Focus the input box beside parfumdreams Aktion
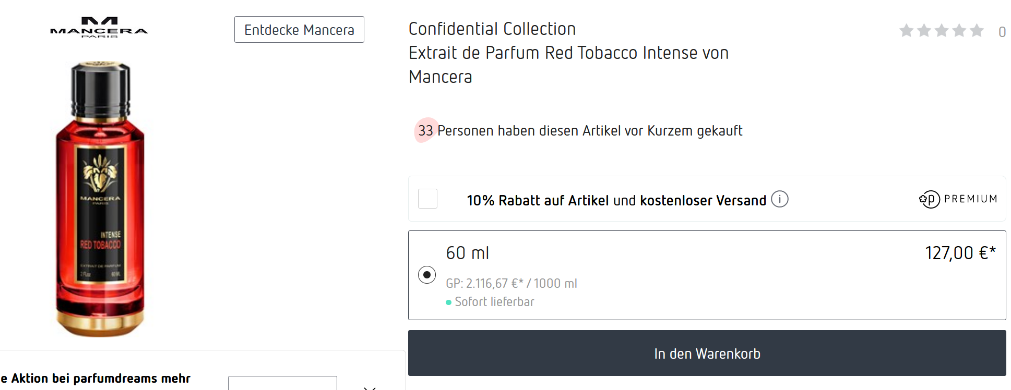This screenshot has width=1011, height=390. tap(282, 383)
